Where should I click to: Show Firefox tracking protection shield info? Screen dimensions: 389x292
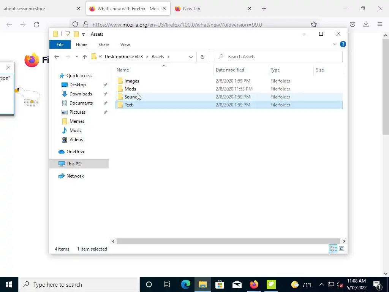[75, 24]
